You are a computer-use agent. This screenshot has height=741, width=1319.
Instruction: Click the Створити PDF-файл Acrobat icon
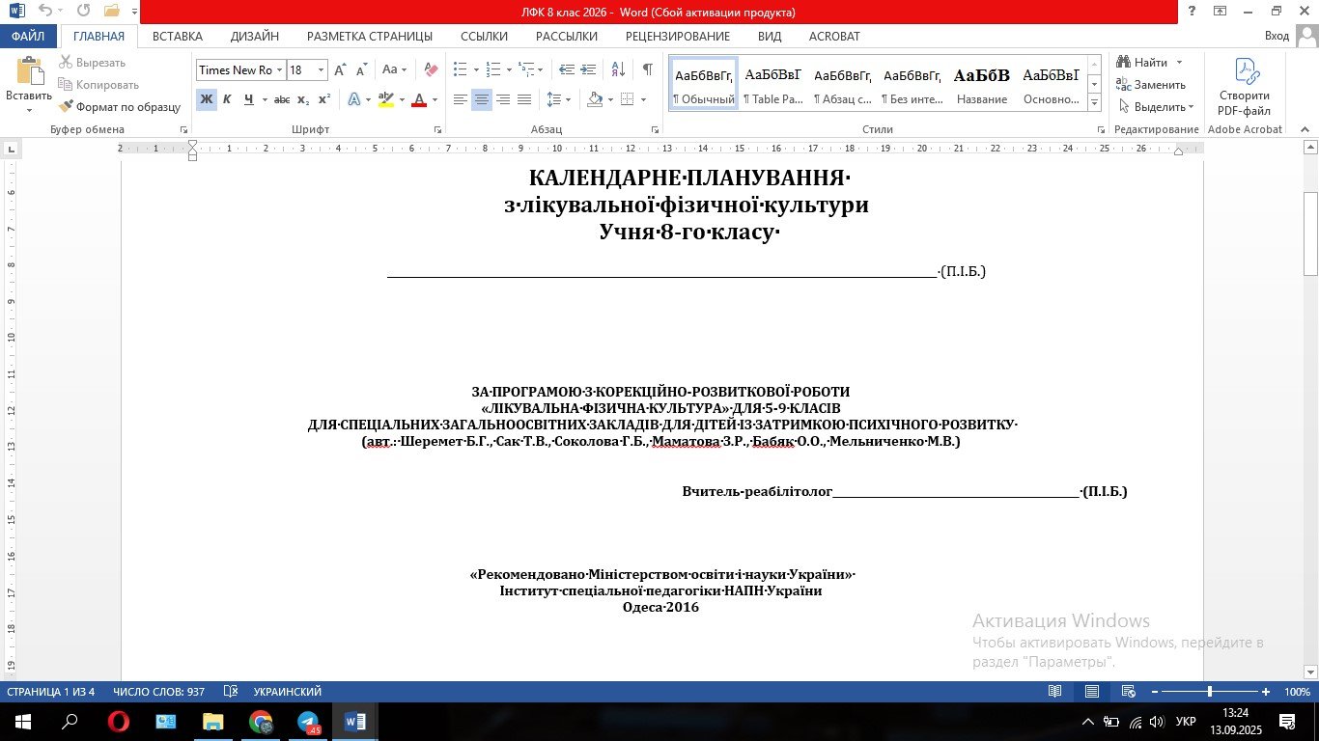click(x=1244, y=87)
